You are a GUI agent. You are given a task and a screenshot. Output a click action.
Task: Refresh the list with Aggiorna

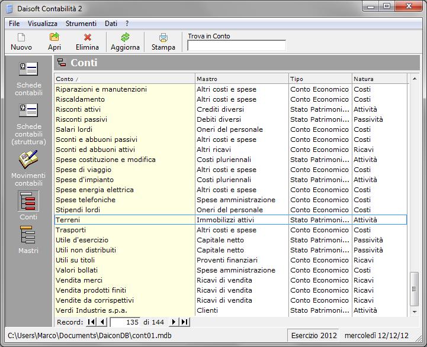[125, 41]
